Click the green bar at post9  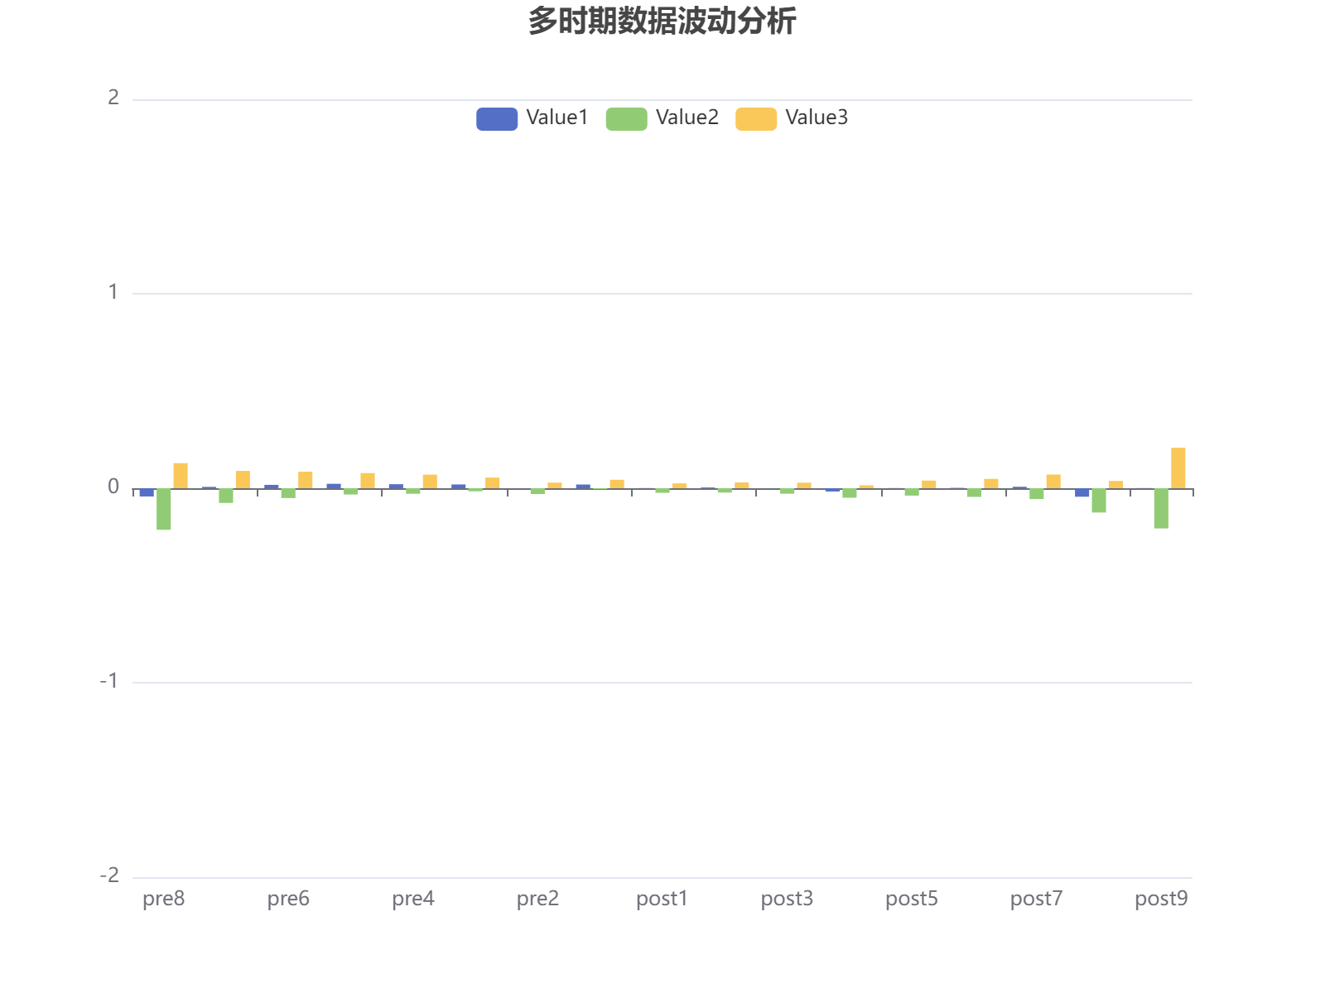click(x=1161, y=509)
